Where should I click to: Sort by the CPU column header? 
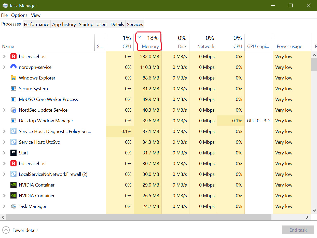[120, 43]
